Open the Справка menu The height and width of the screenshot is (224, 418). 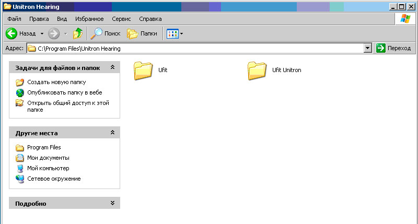point(150,19)
